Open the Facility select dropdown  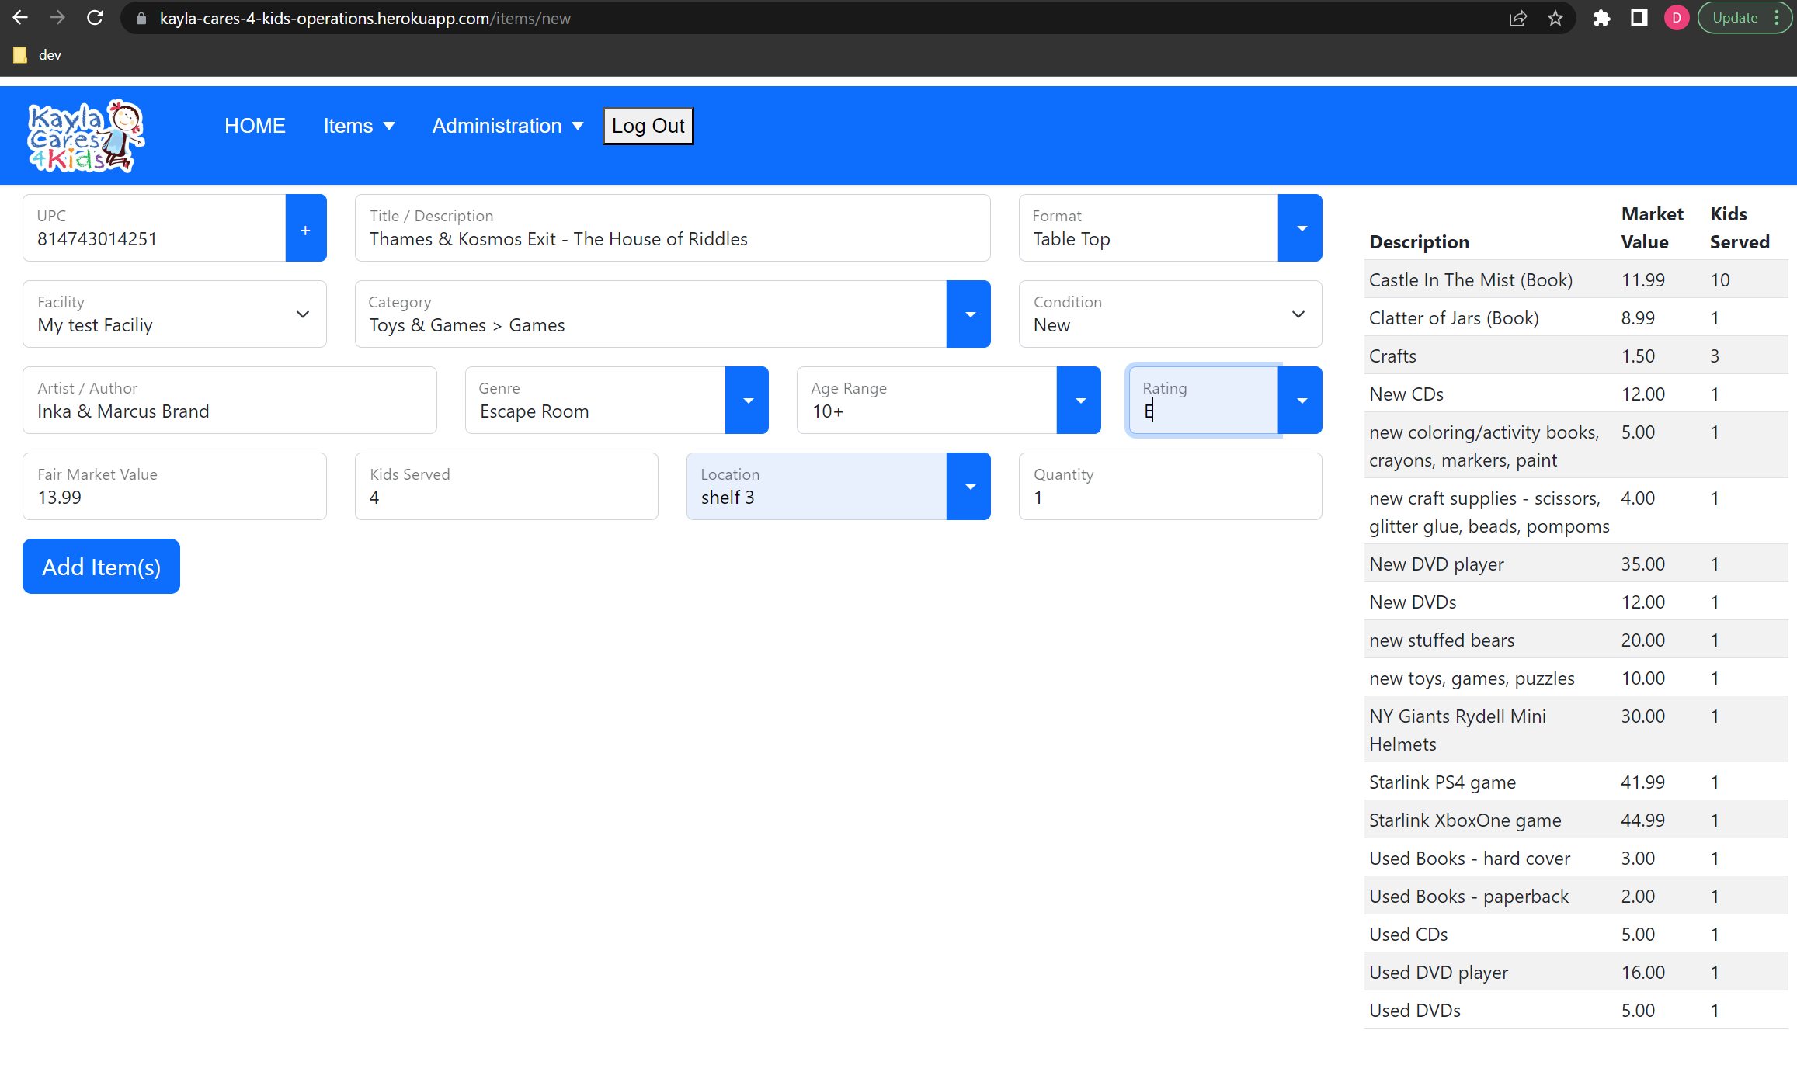pyautogui.click(x=175, y=314)
